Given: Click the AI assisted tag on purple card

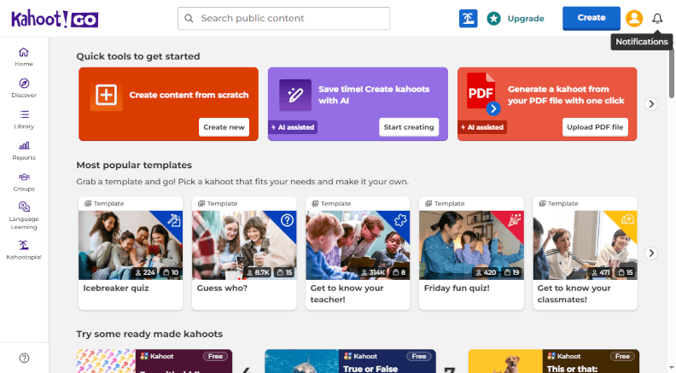Looking at the screenshot, I should (293, 127).
